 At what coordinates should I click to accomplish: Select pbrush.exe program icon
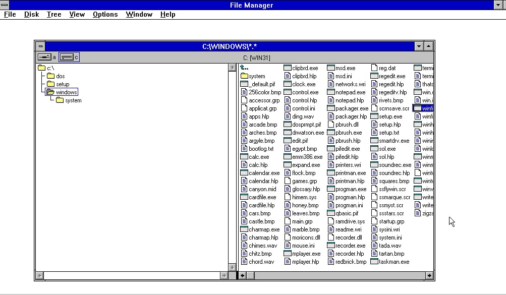click(x=330, y=133)
